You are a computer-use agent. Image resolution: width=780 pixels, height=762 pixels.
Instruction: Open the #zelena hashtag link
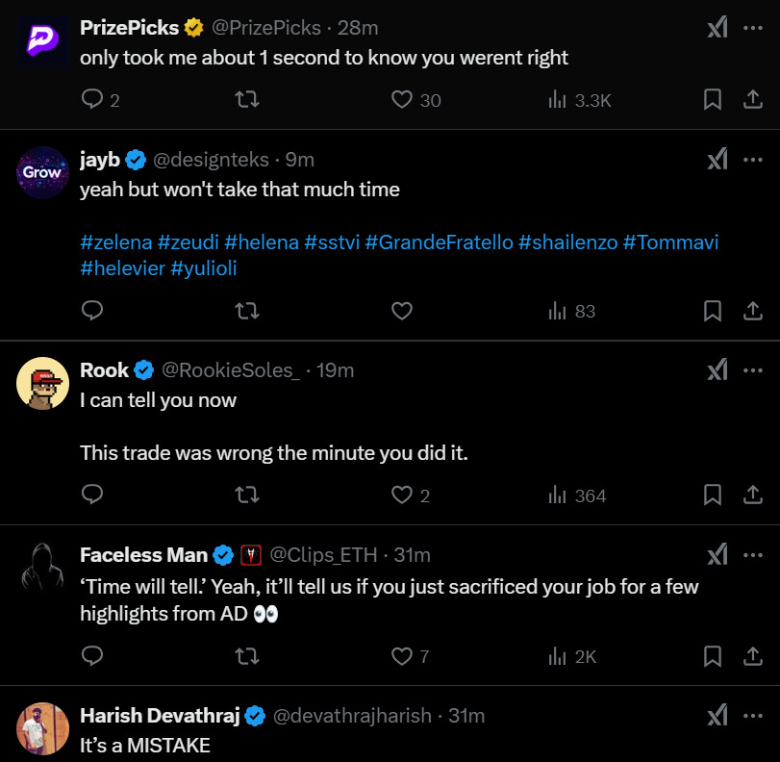point(115,242)
